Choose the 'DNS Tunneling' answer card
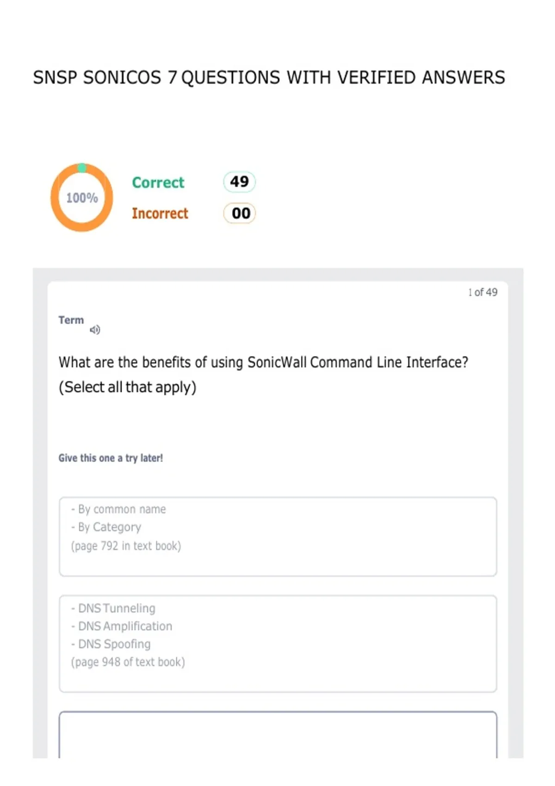The image size is (555, 786). click(x=278, y=644)
